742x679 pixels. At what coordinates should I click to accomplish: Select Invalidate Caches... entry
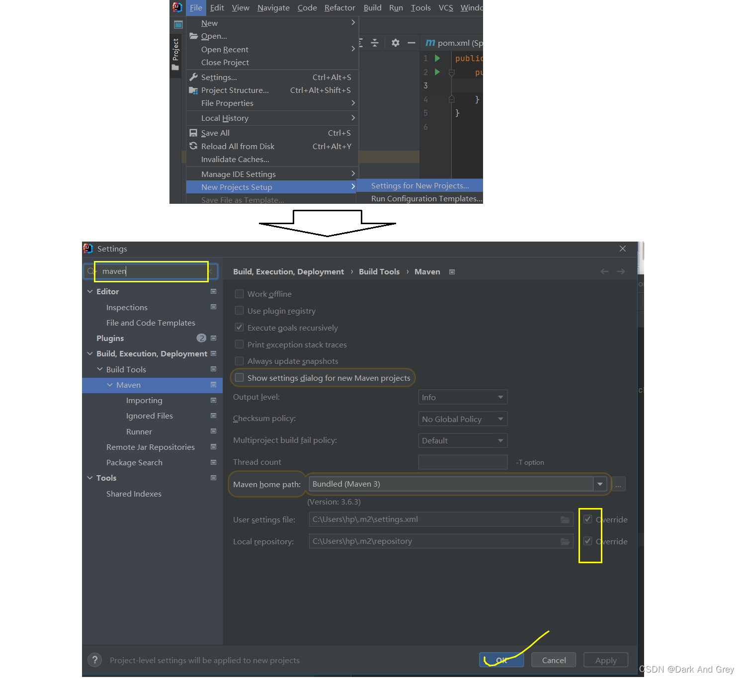coord(272,159)
